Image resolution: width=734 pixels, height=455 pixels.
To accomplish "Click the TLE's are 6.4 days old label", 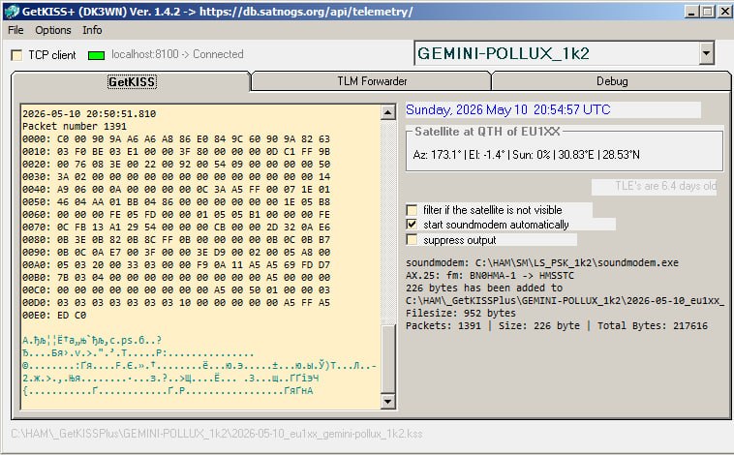I will (x=665, y=186).
